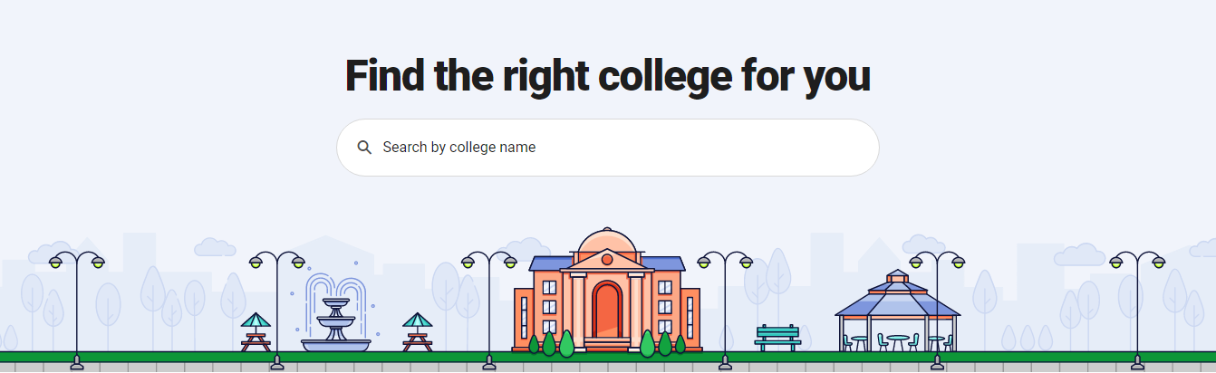Click the green bushes in front of college

click(x=607, y=344)
